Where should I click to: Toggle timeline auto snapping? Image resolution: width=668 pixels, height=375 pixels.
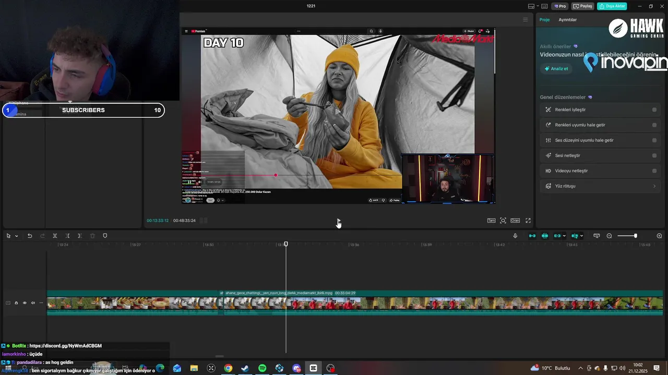[x=545, y=236]
